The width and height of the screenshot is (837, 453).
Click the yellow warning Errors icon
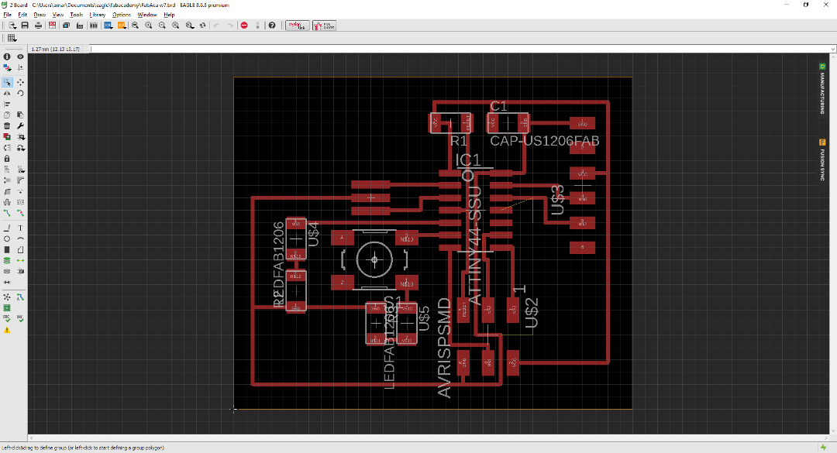coord(7,330)
